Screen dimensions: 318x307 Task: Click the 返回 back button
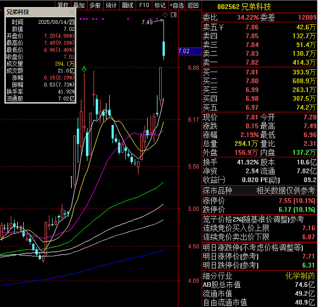(193, 5)
